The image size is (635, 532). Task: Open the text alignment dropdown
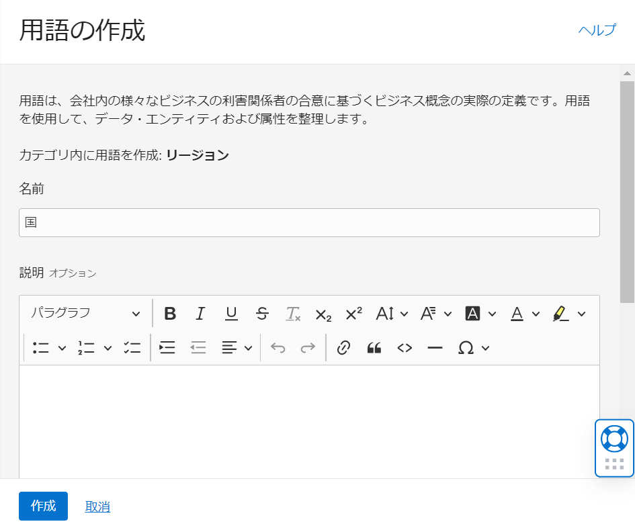(x=237, y=348)
